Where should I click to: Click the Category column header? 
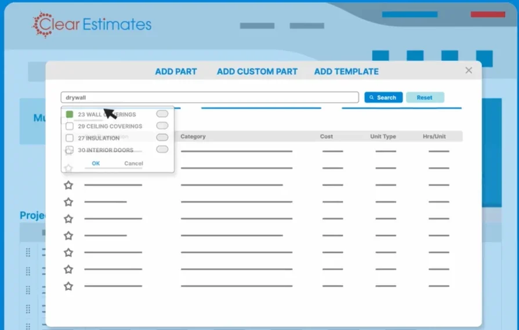point(193,136)
